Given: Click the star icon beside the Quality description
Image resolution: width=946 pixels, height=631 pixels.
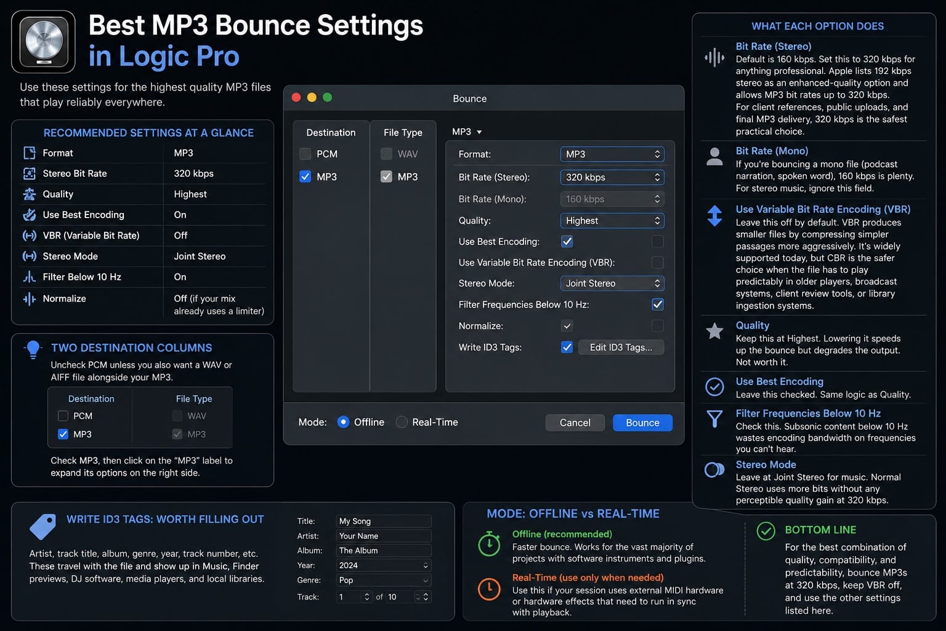Looking at the screenshot, I should [714, 332].
